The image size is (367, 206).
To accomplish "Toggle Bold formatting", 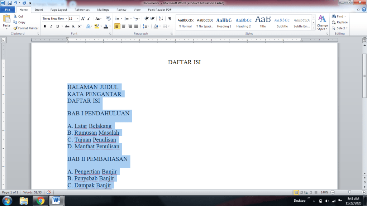I will tap(45, 26).
